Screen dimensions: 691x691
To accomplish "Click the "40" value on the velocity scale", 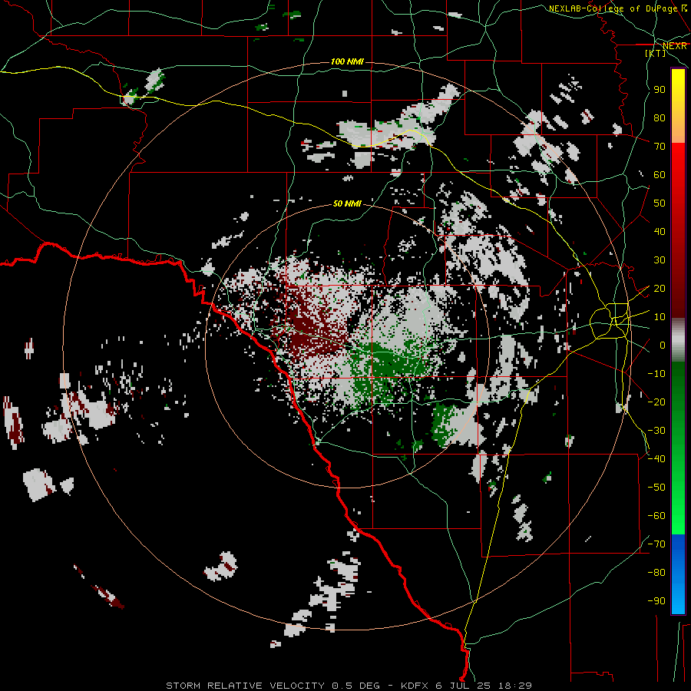I will click(x=660, y=232).
